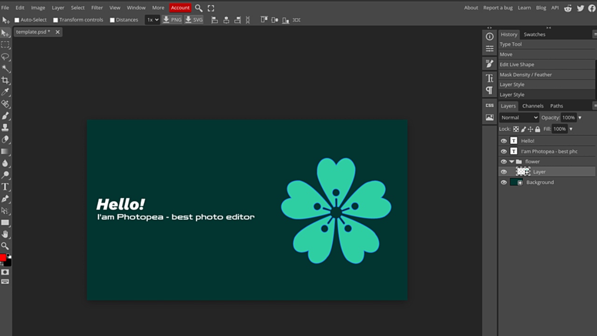Open the CSS panel
The height and width of the screenshot is (336, 597).
coord(489,105)
